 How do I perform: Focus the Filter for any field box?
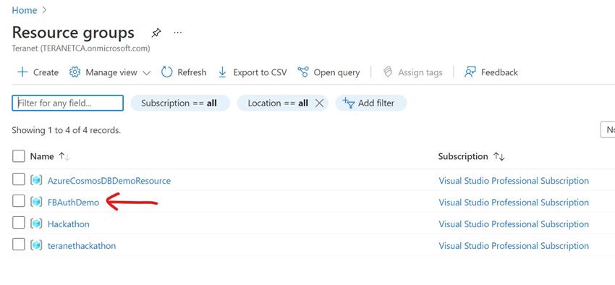[67, 103]
